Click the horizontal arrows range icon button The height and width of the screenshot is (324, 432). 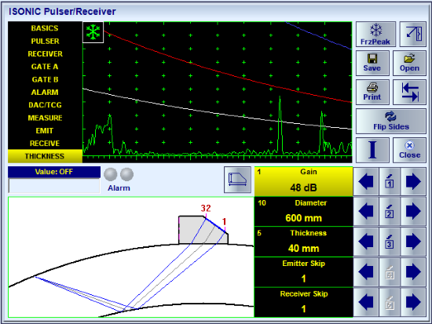(x=409, y=93)
